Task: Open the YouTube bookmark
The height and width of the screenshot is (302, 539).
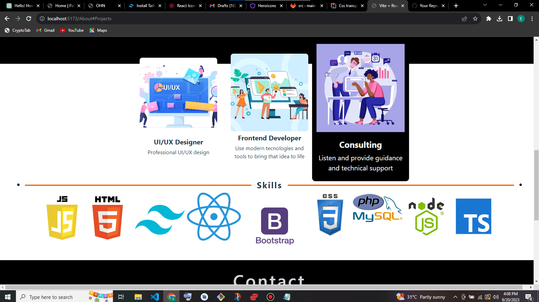Action: pos(72,30)
